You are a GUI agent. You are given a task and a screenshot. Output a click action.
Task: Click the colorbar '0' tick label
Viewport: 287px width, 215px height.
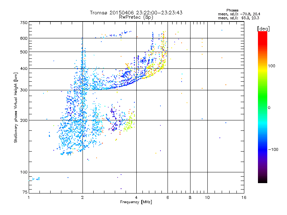coord(269,107)
